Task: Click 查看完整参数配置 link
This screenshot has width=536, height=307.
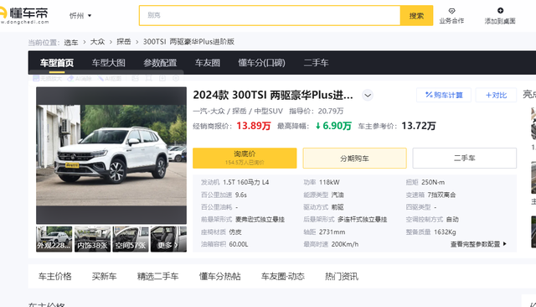Action: (x=475, y=244)
